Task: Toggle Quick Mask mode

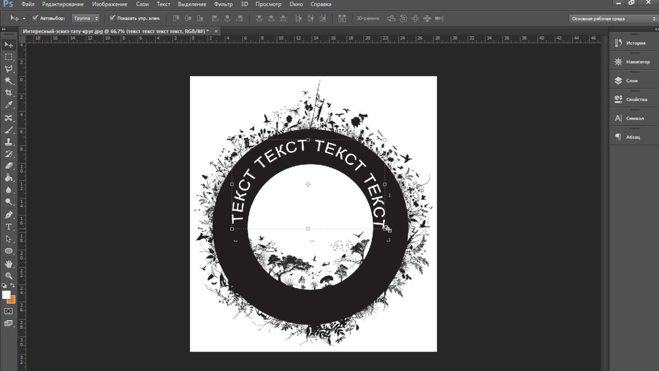Action: pos(9,311)
